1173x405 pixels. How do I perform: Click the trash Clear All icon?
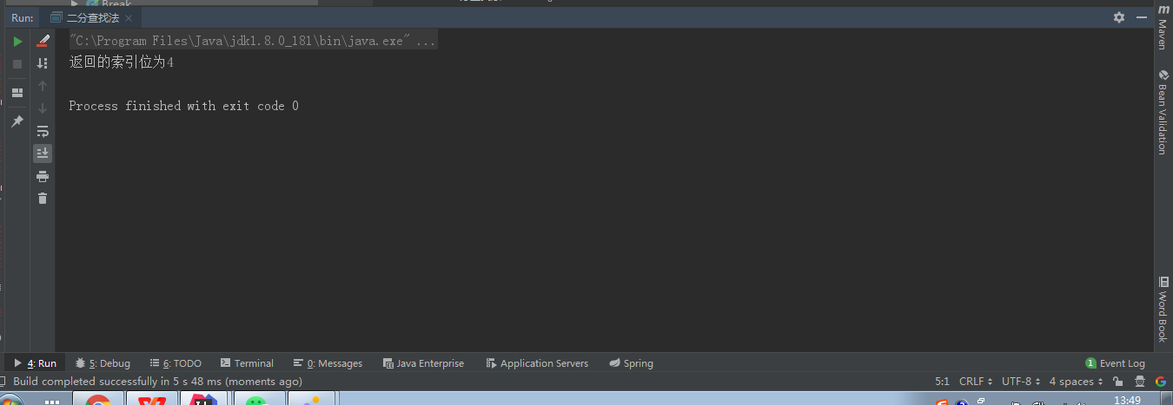tap(43, 199)
